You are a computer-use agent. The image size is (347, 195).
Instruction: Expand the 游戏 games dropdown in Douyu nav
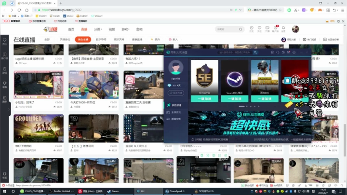point(125,29)
